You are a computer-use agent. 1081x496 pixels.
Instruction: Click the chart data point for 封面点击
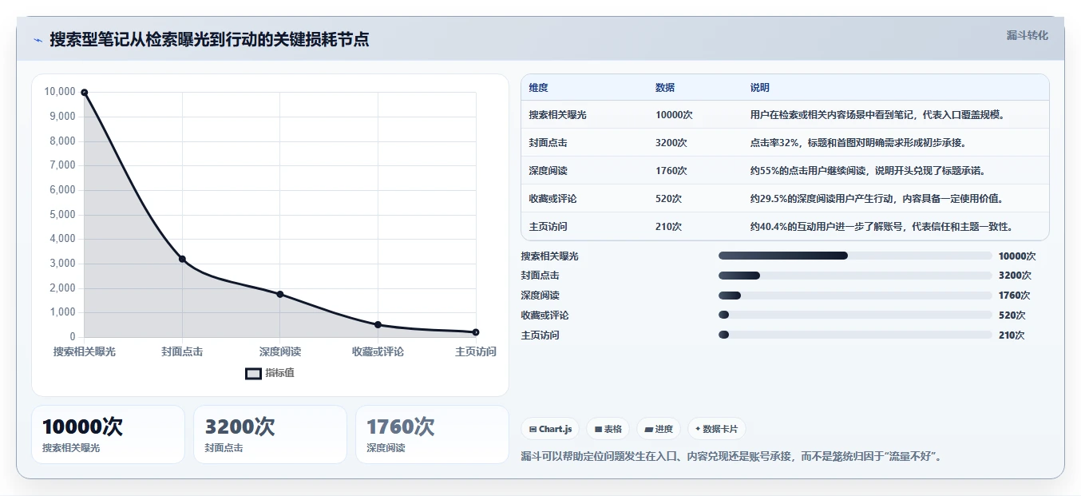182,259
